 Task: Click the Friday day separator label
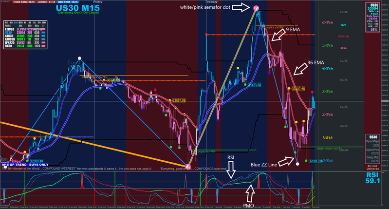[97, 2]
